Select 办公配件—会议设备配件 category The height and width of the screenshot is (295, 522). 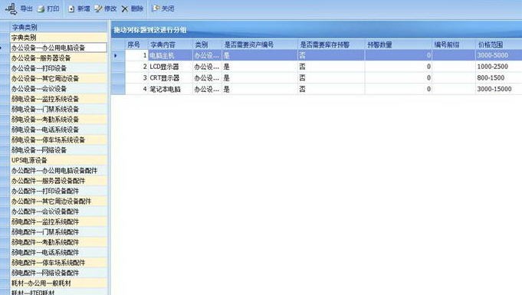(58, 211)
